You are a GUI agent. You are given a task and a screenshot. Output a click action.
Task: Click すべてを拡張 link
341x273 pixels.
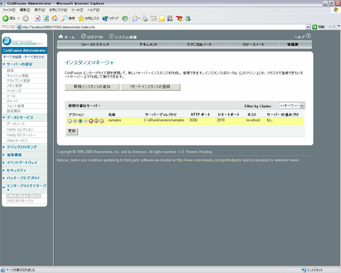[x=12, y=57]
